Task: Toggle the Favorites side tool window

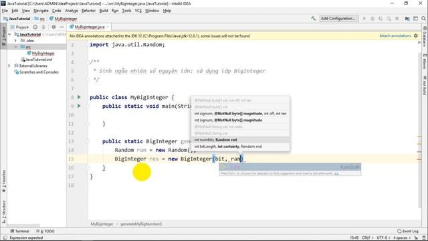Action: (4, 181)
